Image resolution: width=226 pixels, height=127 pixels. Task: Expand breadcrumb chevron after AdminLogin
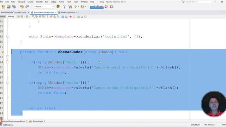[x=44, y=121]
